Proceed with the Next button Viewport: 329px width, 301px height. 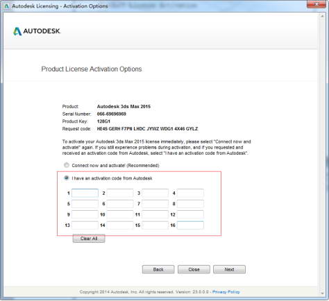point(229,269)
